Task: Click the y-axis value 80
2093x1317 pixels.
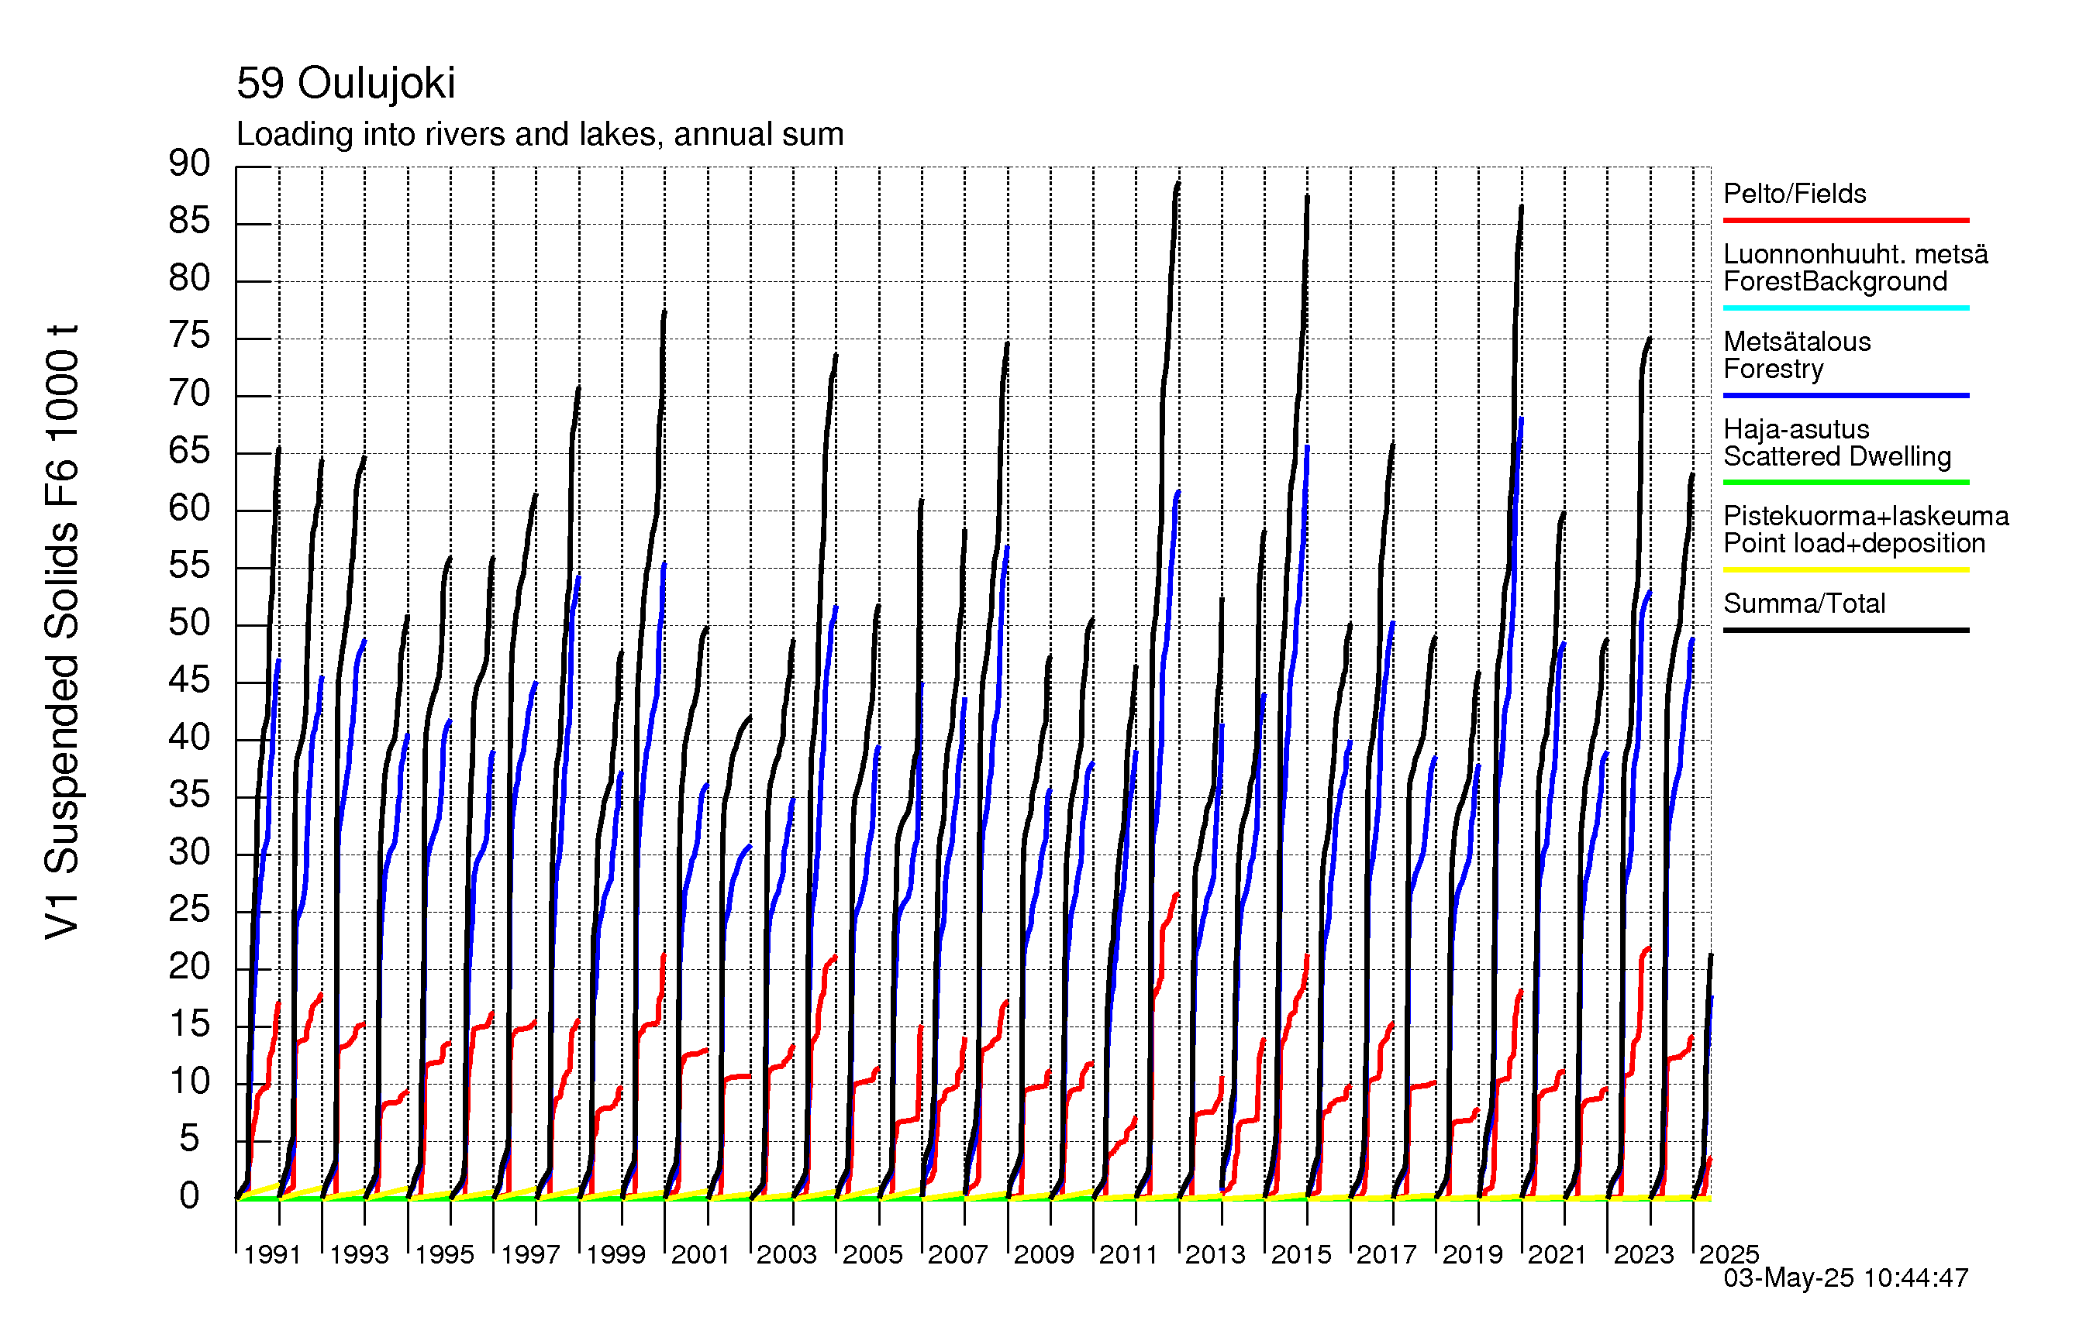Action: click(x=189, y=278)
